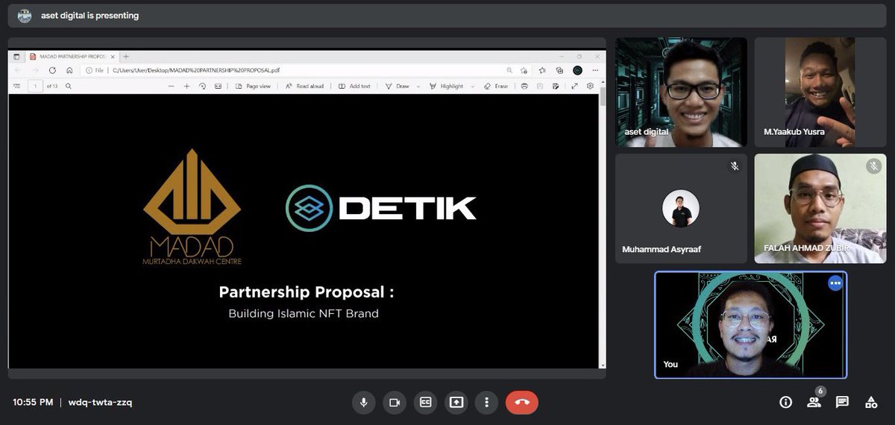Zoom out of the PDF
This screenshot has width=895, height=425.
point(171,86)
